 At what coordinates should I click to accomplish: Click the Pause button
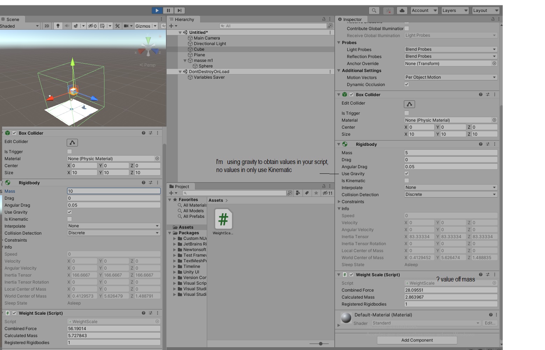click(168, 10)
